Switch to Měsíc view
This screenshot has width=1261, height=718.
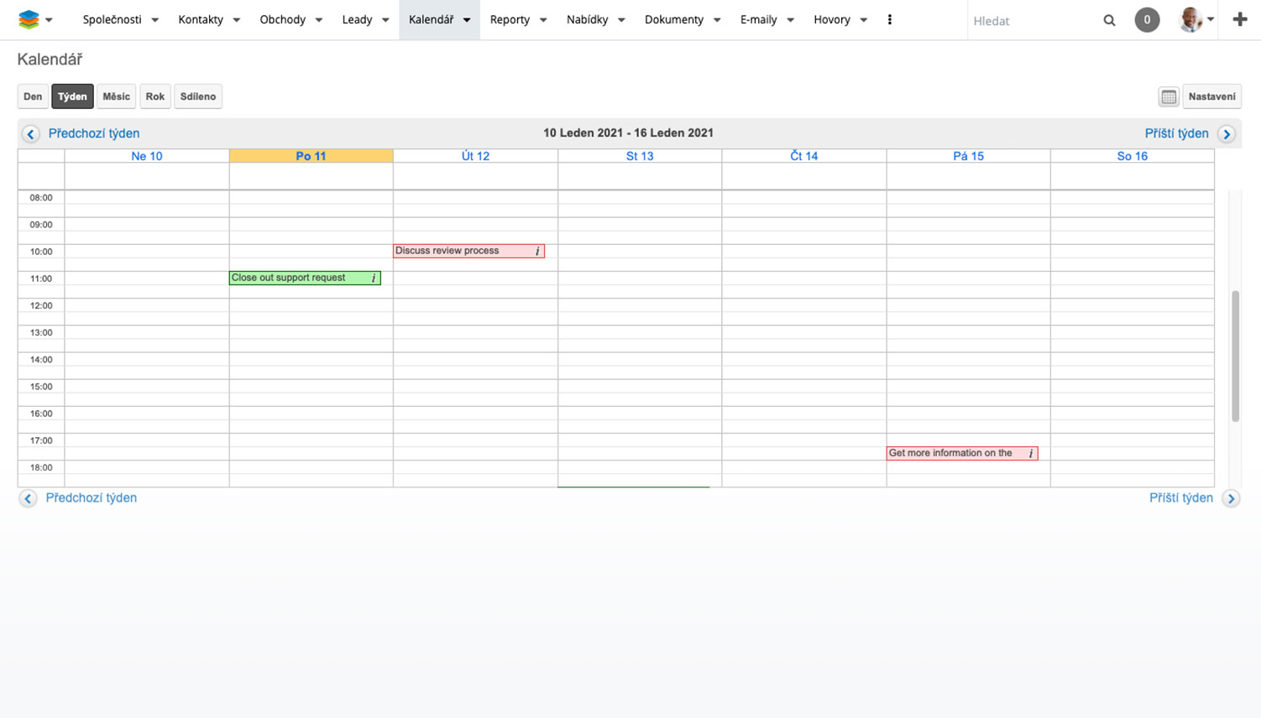(x=116, y=96)
